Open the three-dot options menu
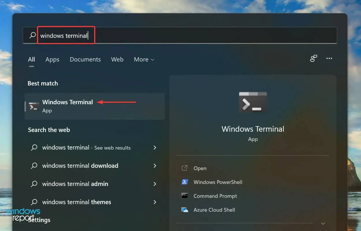Screen dimensions: 361x231 [x=329, y=59]
